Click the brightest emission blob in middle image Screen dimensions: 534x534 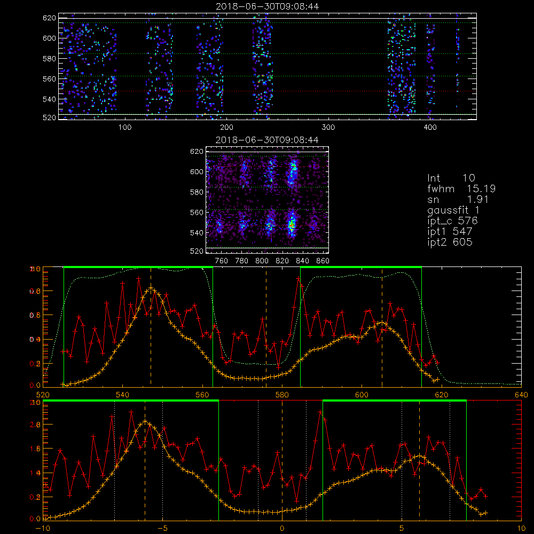(291, 225)
